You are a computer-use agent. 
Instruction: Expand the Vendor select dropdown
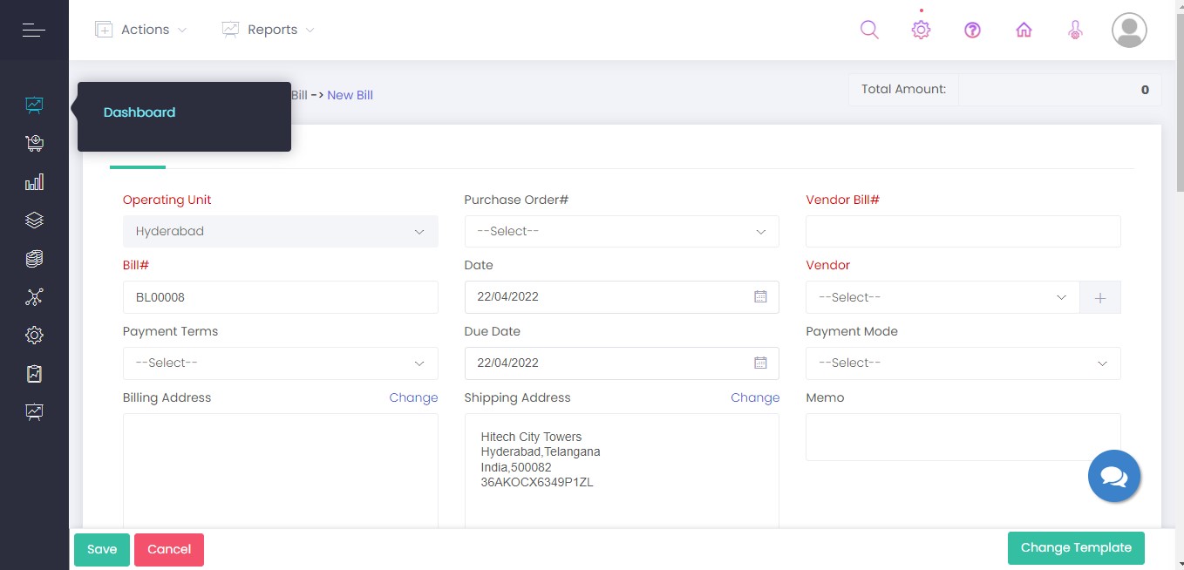point(942,297)
